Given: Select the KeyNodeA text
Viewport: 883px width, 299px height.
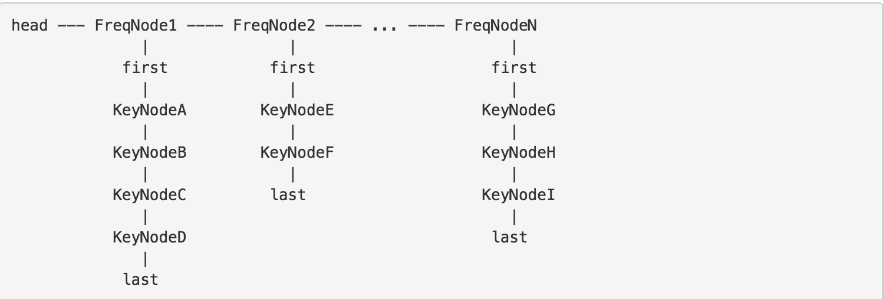Looking at the screenshot, I should (150, 111).
